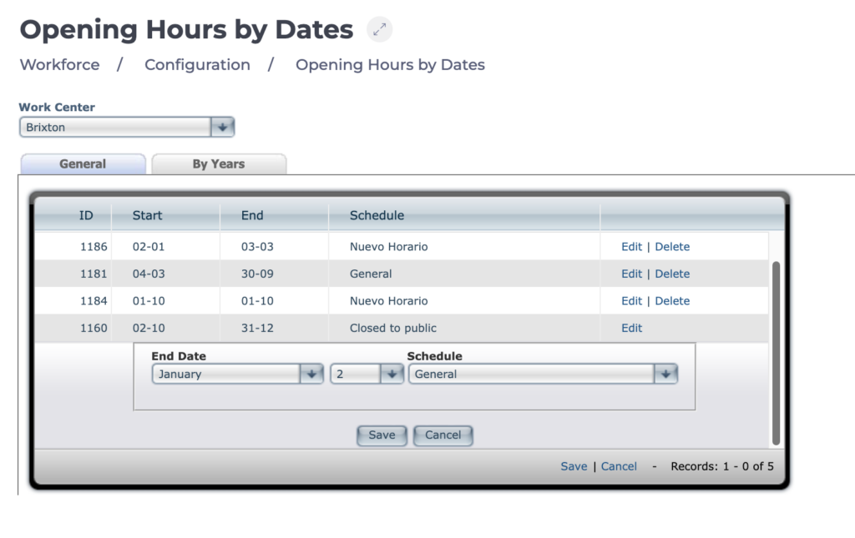Image resolution: width=855 pixels, height=538 pixels.
Task: Delete record 1181 General schedule
Action: [672, 274]
